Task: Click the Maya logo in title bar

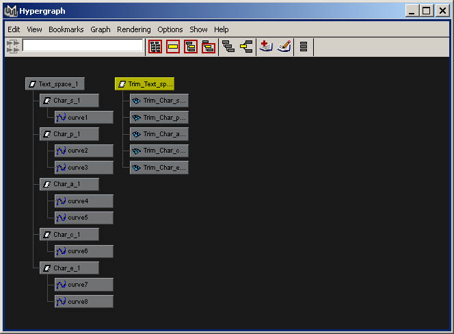Action: click(11, 11)
